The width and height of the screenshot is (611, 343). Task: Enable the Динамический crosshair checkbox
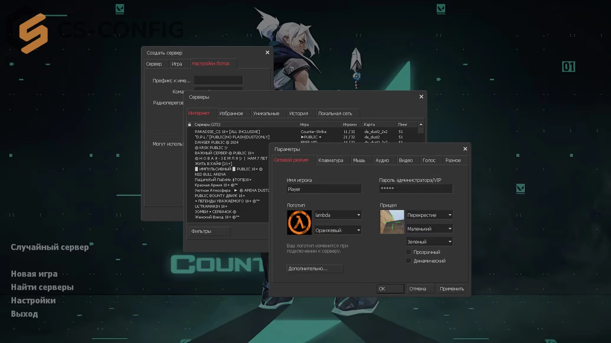409,261
